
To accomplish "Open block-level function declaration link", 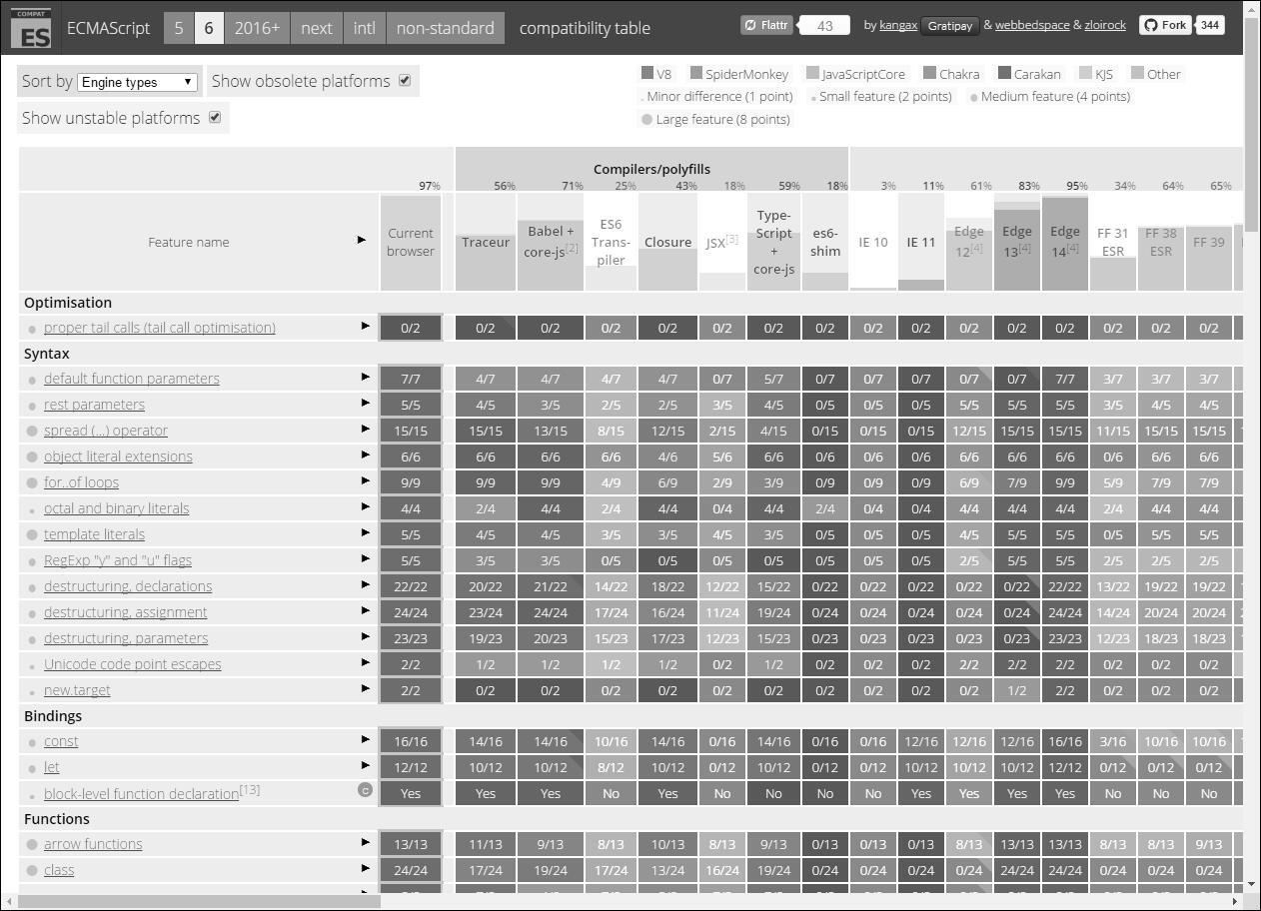I will tap(141, 794).
